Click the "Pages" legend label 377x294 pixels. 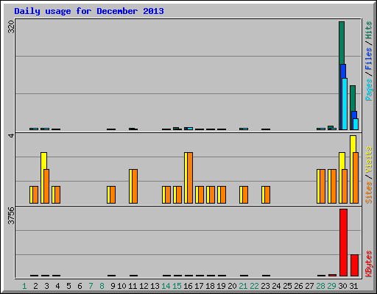(x=369, y=90)
